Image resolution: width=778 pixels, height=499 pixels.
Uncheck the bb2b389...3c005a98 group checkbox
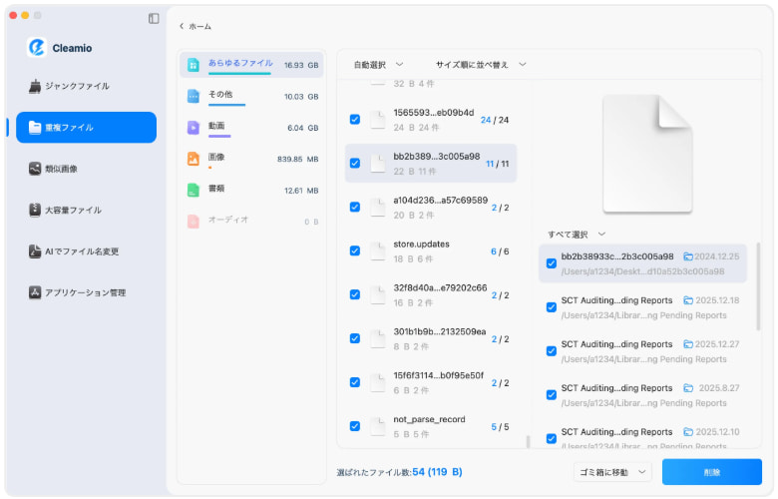click(355, 164)
